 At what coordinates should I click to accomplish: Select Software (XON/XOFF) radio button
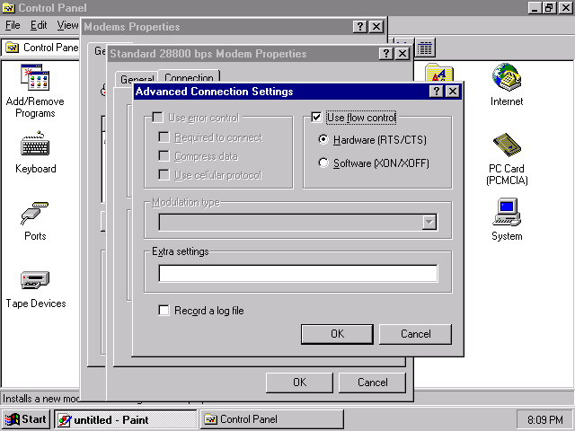323,163
